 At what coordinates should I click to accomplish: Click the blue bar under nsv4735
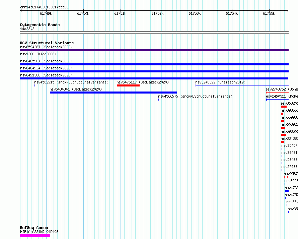coord(287,191)
